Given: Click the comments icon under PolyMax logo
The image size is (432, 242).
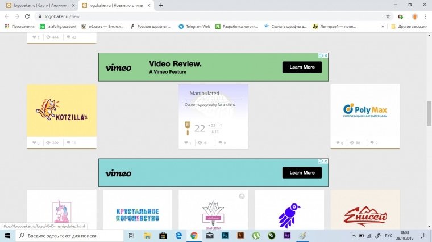Looking at the screenshot, I should 370,143.
